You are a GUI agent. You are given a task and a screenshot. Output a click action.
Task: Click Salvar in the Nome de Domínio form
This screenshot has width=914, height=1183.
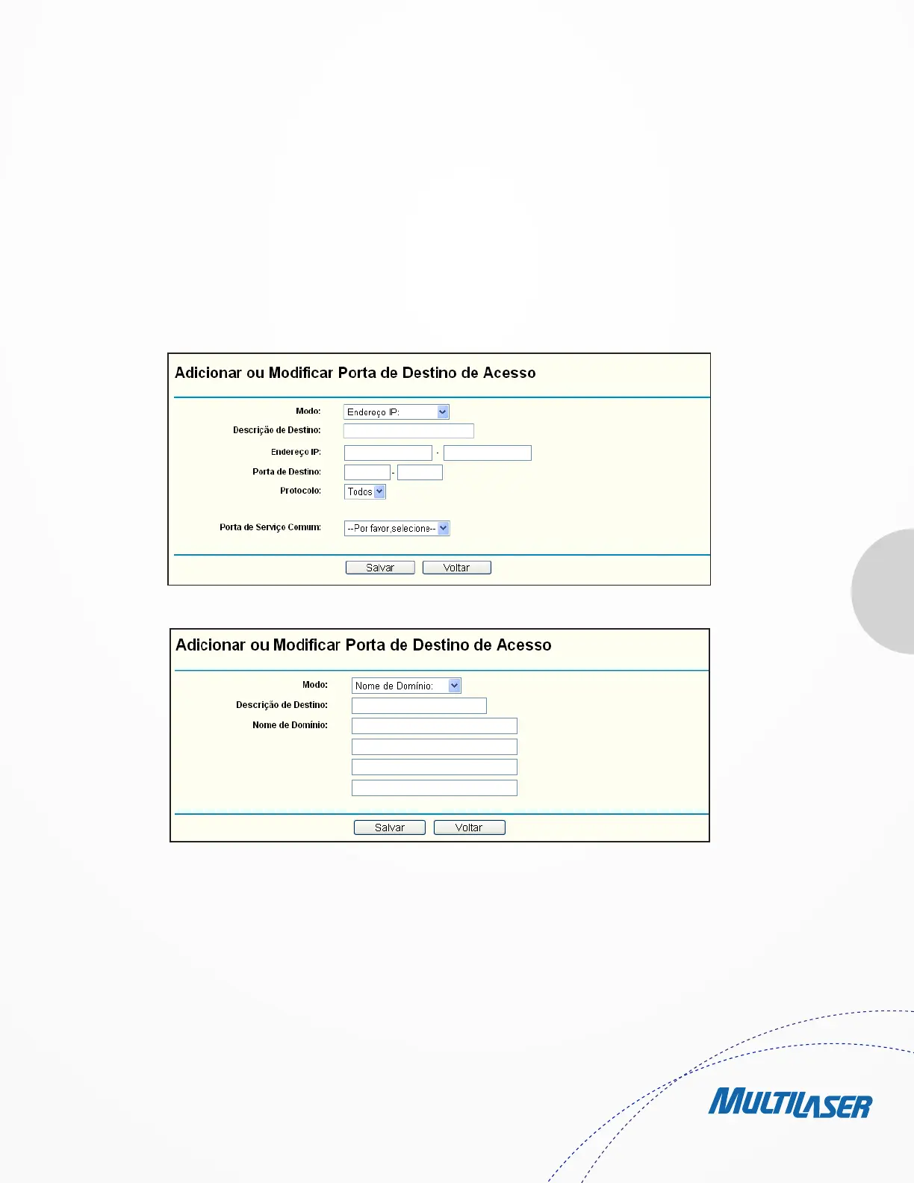pos(390,828)
